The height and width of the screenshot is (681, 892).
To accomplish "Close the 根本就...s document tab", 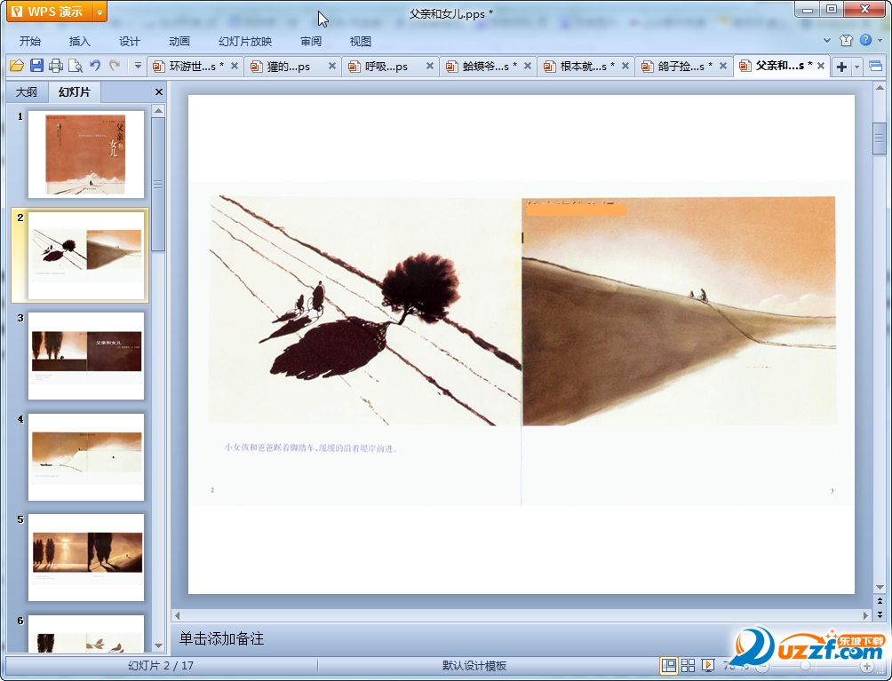I will (625, 66).
